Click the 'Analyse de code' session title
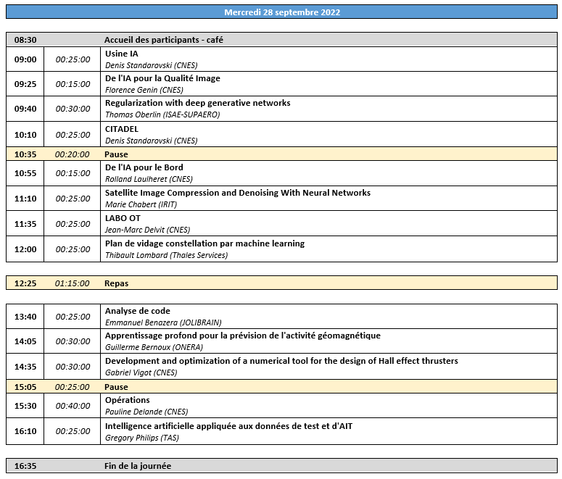Image resolution: width=562 pixels, height=479 pixels. pos(137,311)
